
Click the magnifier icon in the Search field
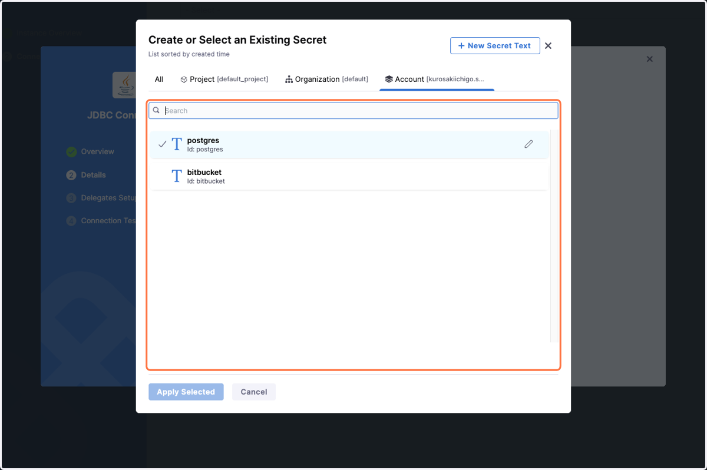pyautogui.click(x=157, y=110)
